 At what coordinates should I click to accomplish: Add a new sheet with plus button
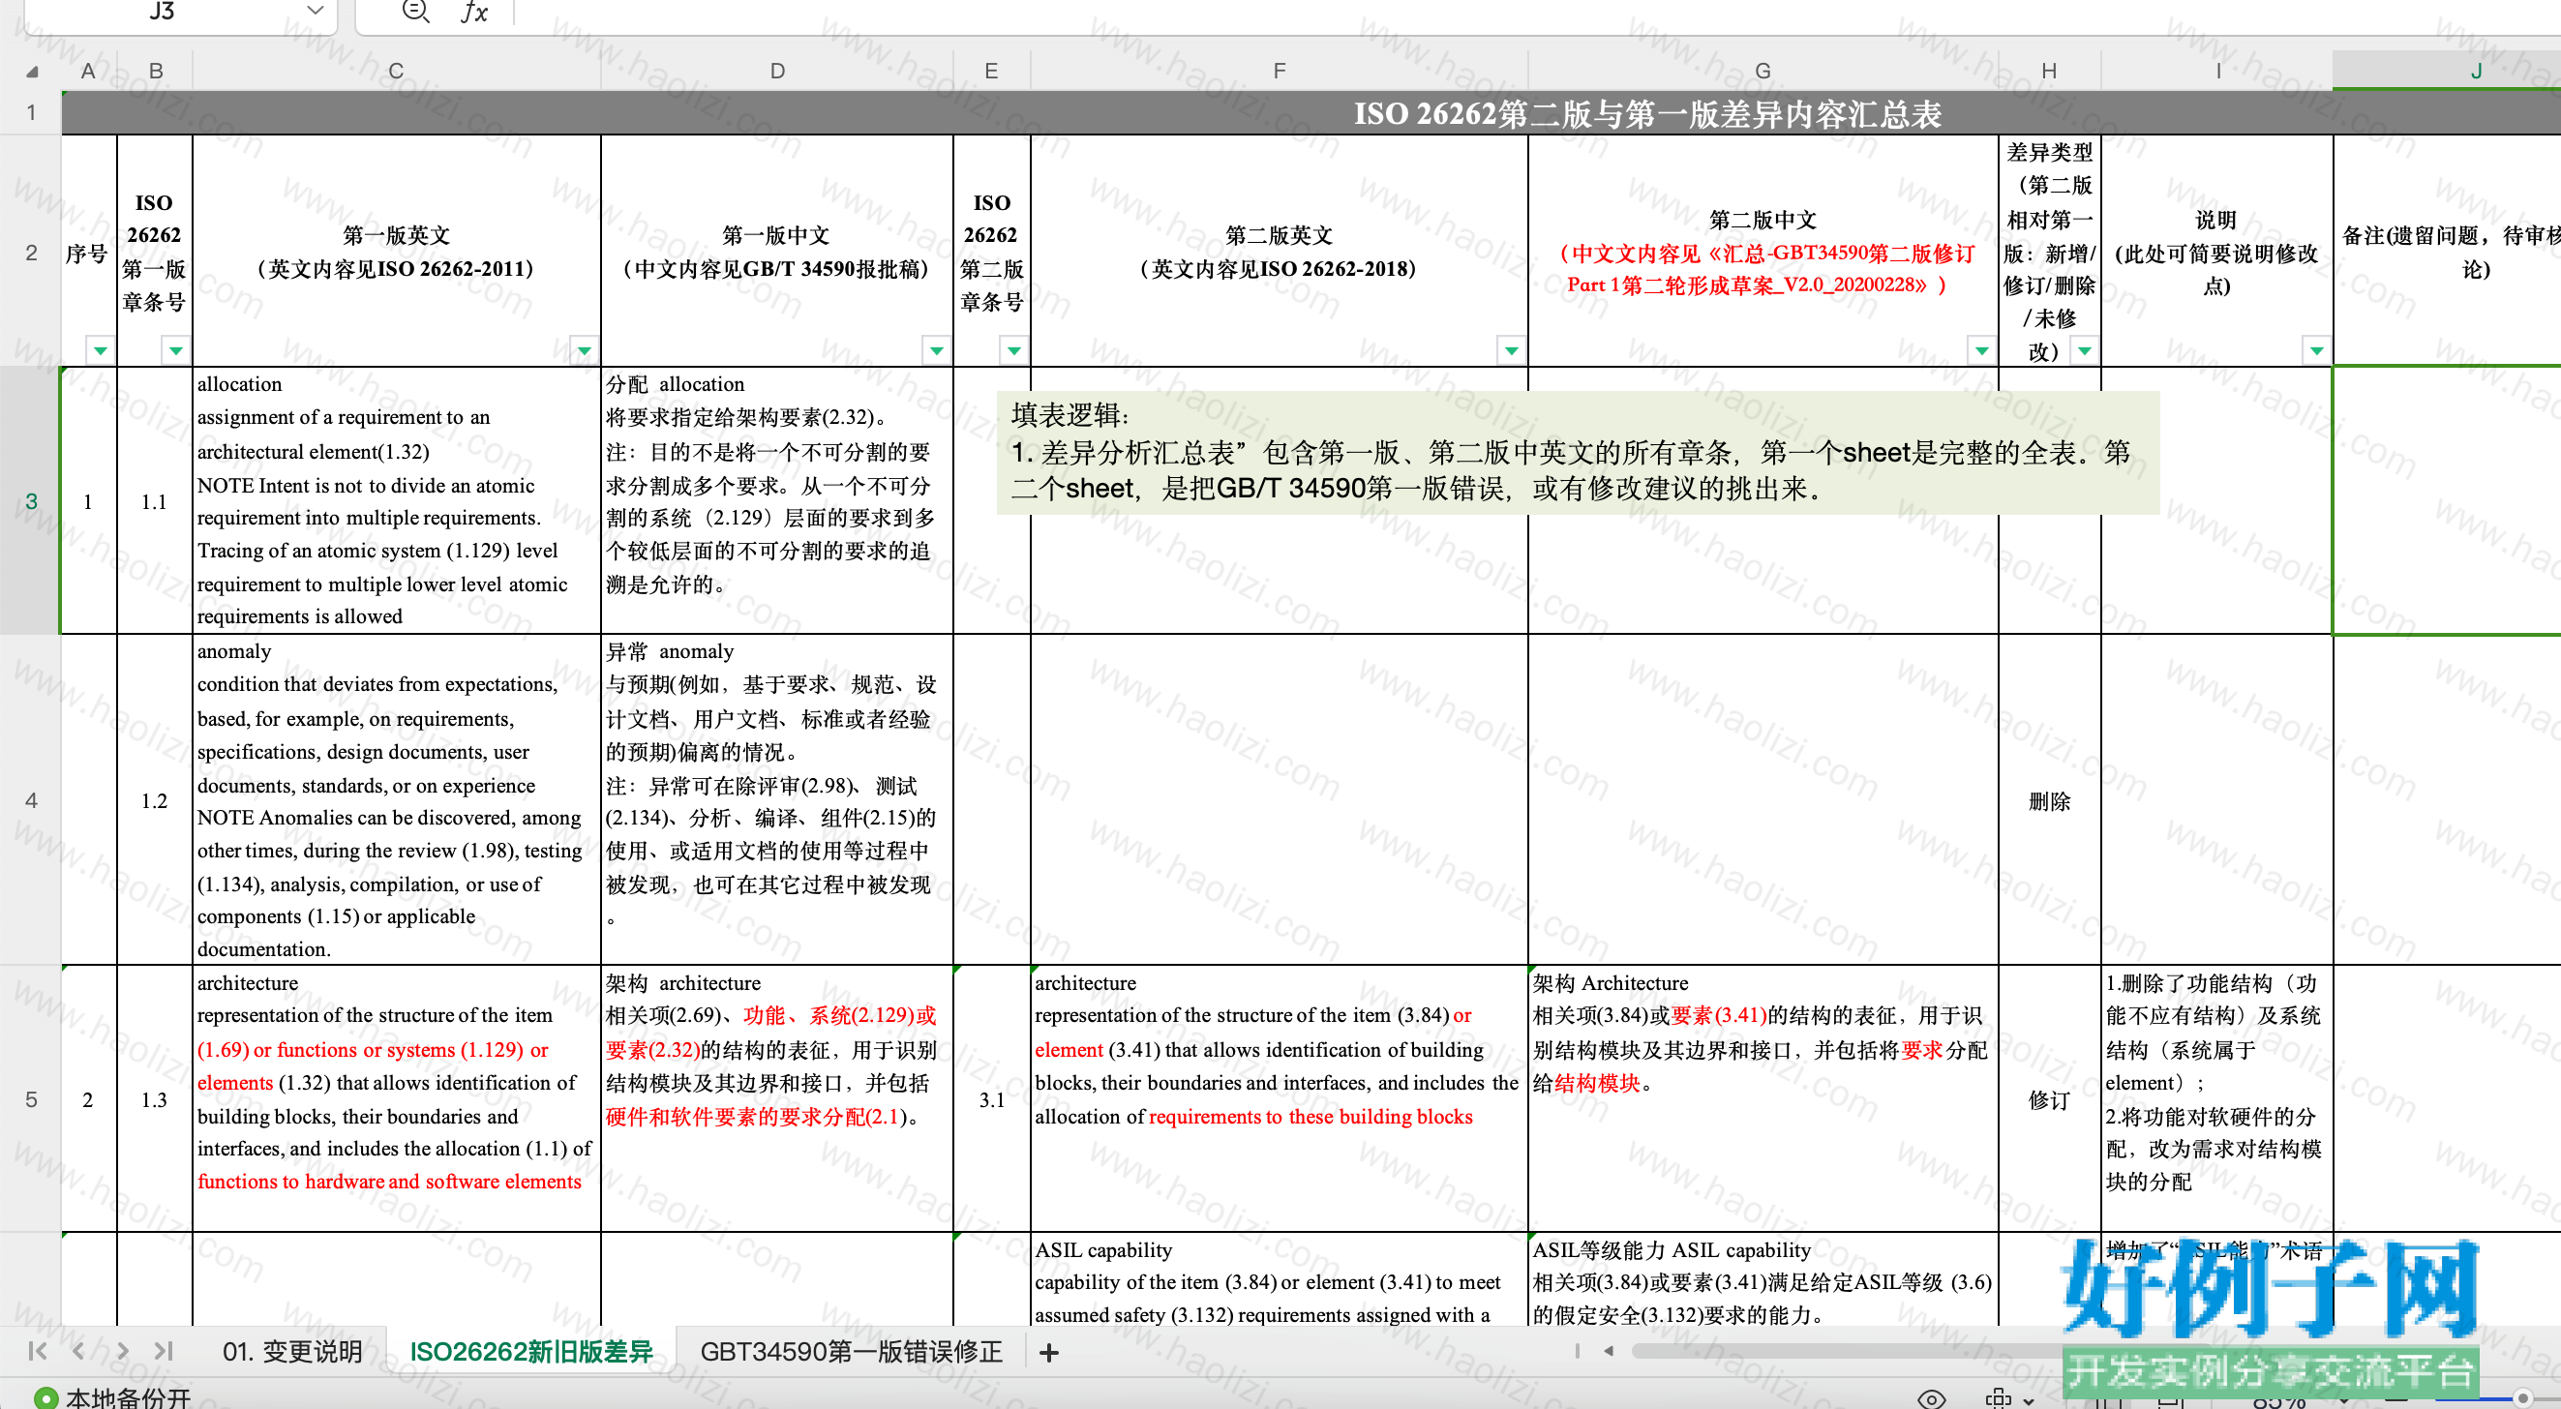tap(1049, 1352)
